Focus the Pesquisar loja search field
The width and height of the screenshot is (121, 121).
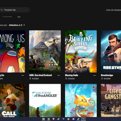15,10
